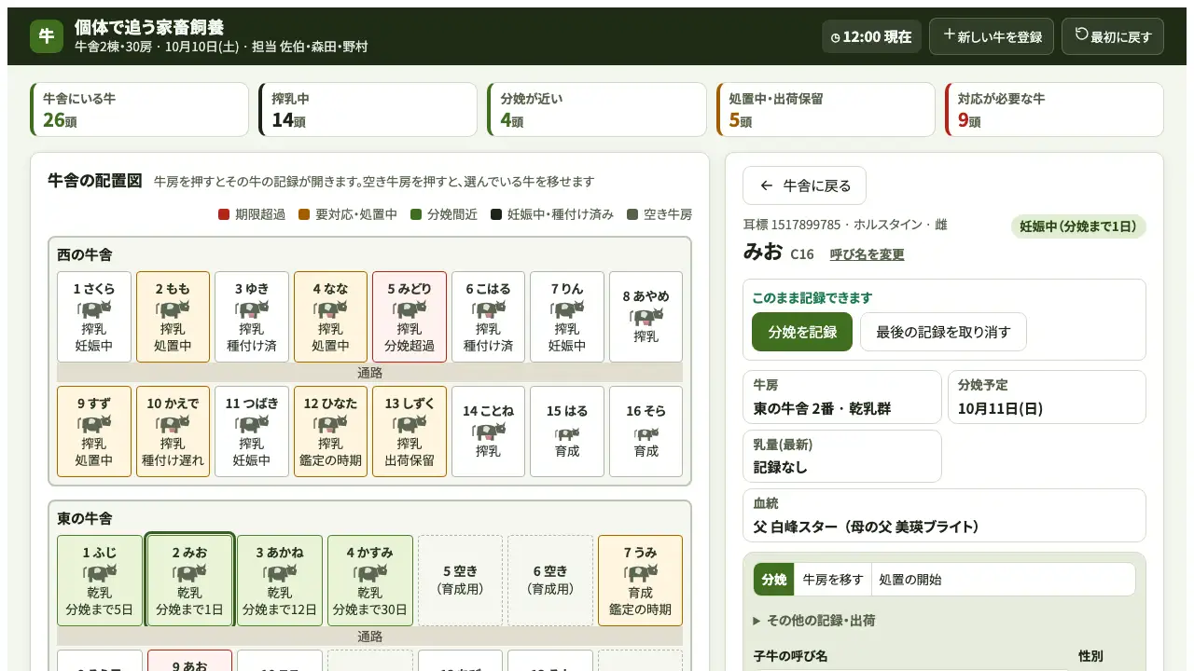Viewport: 1194px width, 671px height.
Task: Click cow icon in east stall 7 うみ
Action: coord(640,573)
